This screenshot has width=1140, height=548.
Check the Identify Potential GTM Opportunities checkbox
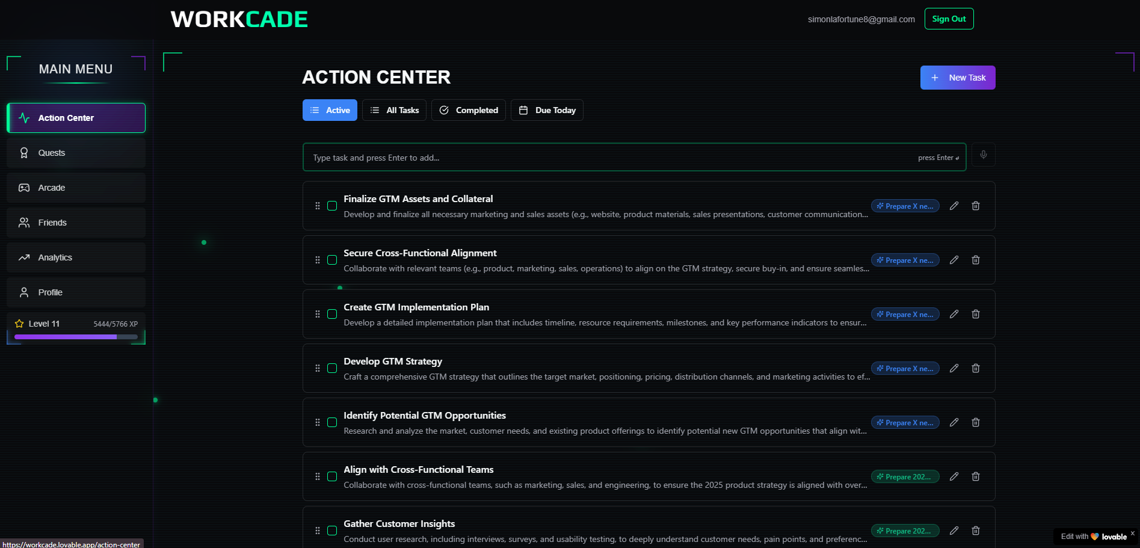pyautogui.click(x=331, y=422)
